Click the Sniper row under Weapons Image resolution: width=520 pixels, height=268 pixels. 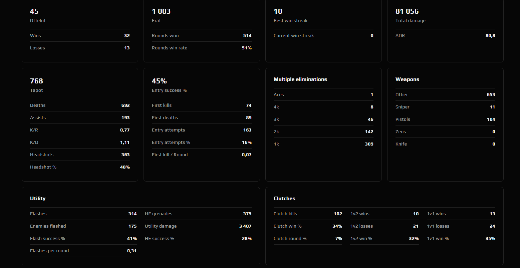tap(445, 107)
